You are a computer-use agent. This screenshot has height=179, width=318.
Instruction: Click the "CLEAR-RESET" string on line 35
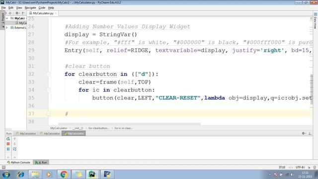pos(178,98)
